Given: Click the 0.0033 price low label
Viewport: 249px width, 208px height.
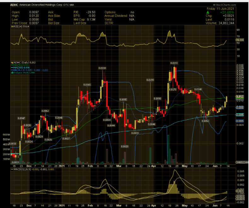Looking at the screenshot, I should coord(135,133).
